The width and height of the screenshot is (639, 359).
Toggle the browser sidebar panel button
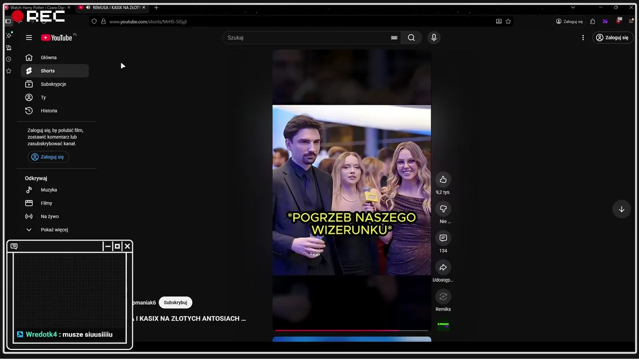tap(8, 21)
